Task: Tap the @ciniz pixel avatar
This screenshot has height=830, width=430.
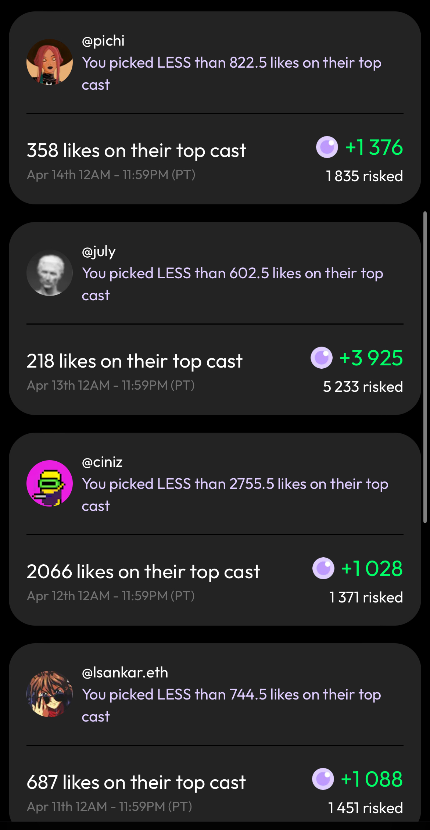Action: [50, 483]
